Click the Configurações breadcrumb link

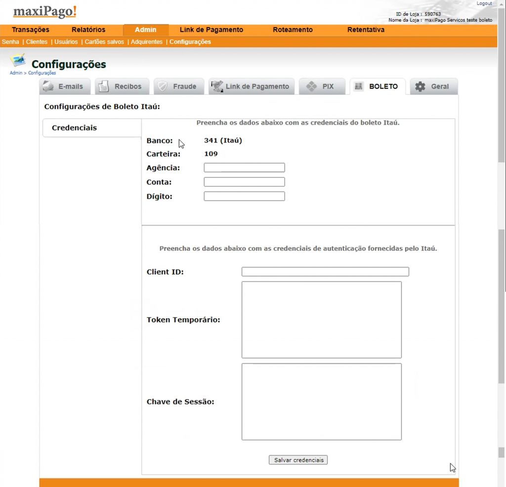[x=42, y=73]
